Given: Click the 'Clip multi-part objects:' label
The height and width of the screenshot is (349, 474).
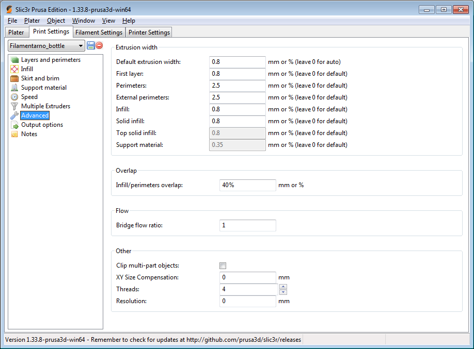Looking at the screenshot, I should [148, 265].
